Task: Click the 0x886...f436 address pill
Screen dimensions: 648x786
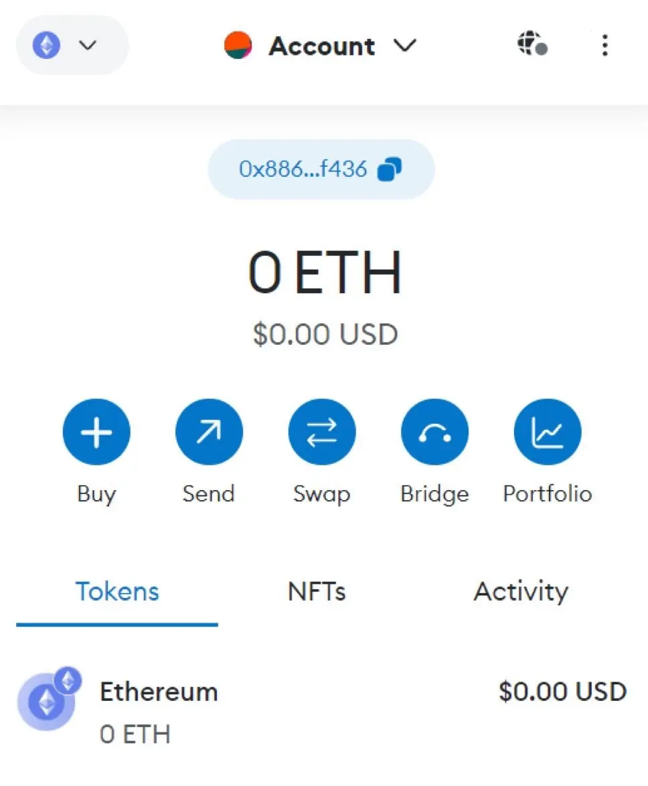Action: pyautogui.click(x=321, y=169)
